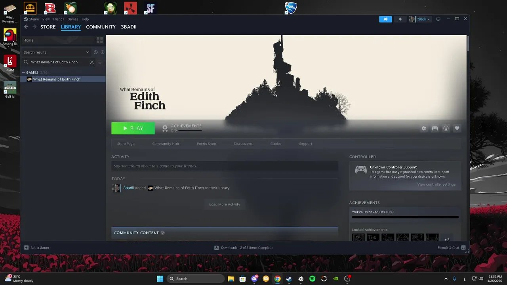Open the STORE tab
This screenshot has width=507, height=285.
[48, 27]
